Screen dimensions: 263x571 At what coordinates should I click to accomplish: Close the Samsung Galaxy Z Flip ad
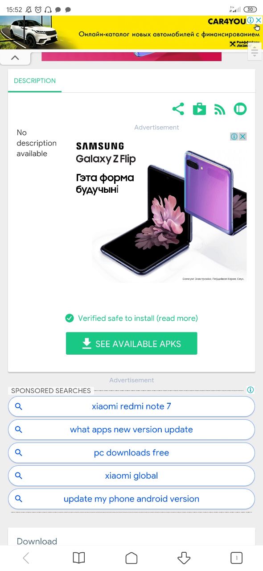tap(242, 137)
